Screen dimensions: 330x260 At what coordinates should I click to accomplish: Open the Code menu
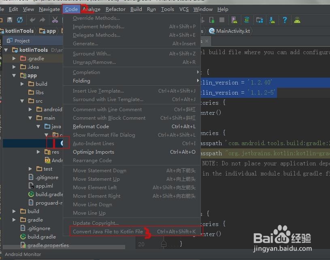71,9
